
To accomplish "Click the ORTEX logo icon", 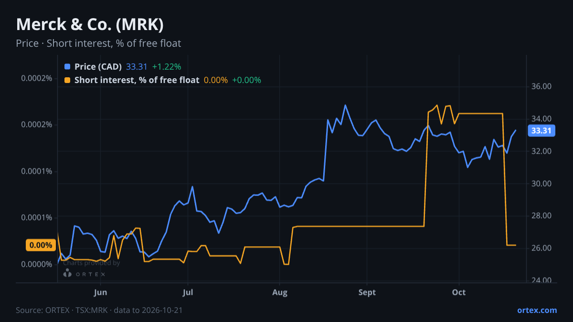I will (x=68, y=273).
